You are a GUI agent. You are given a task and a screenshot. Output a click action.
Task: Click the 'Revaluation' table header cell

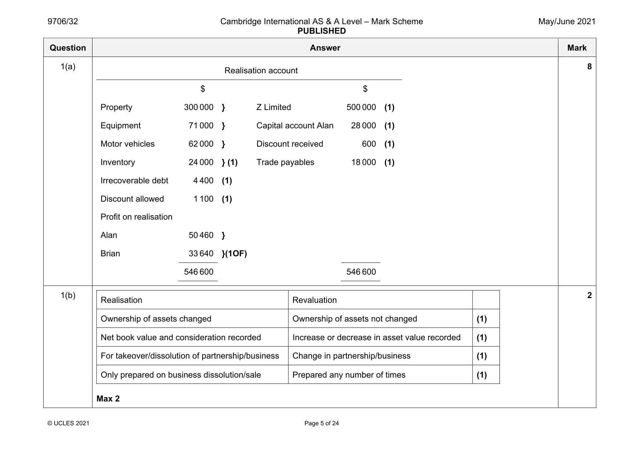pos(381,300)
